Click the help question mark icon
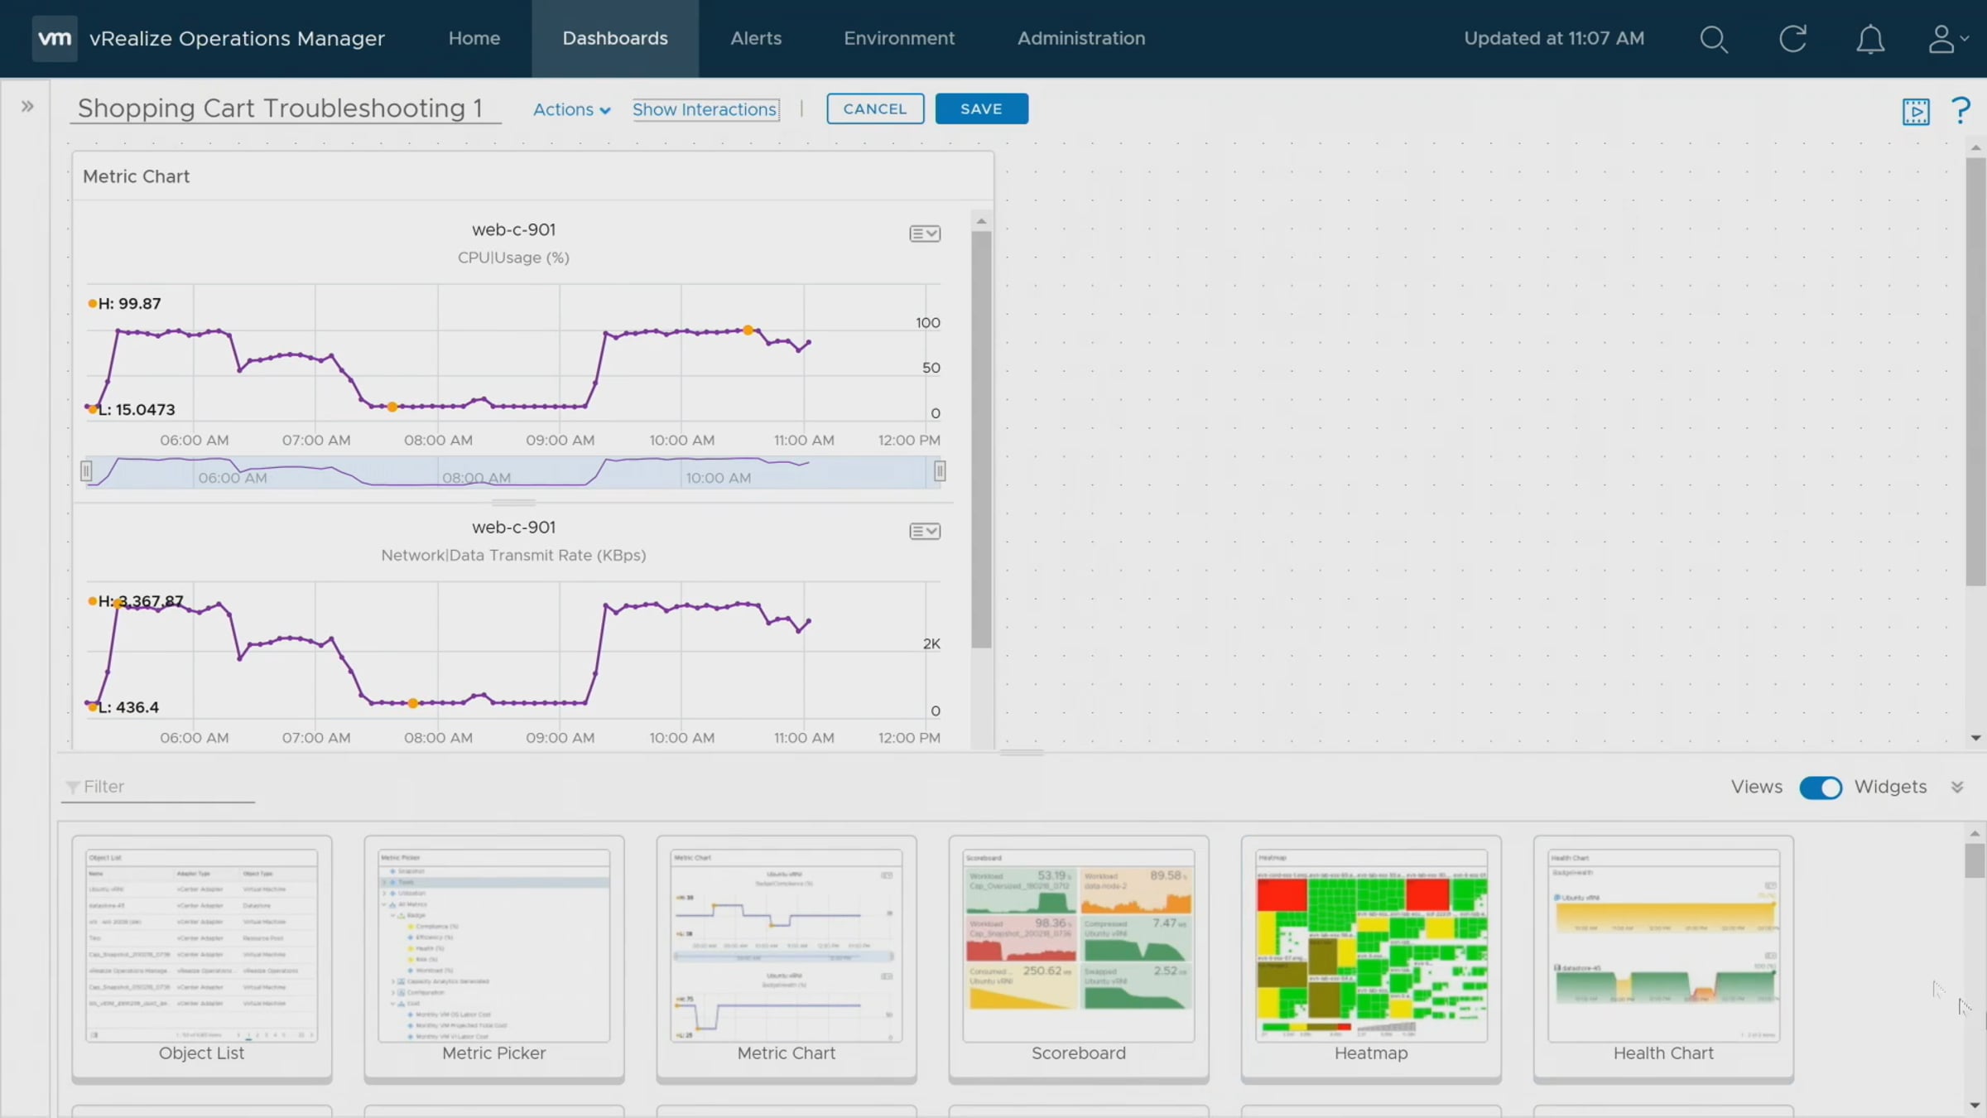The height and width of the screenshot is (1118, 1987). [1961, 110]
